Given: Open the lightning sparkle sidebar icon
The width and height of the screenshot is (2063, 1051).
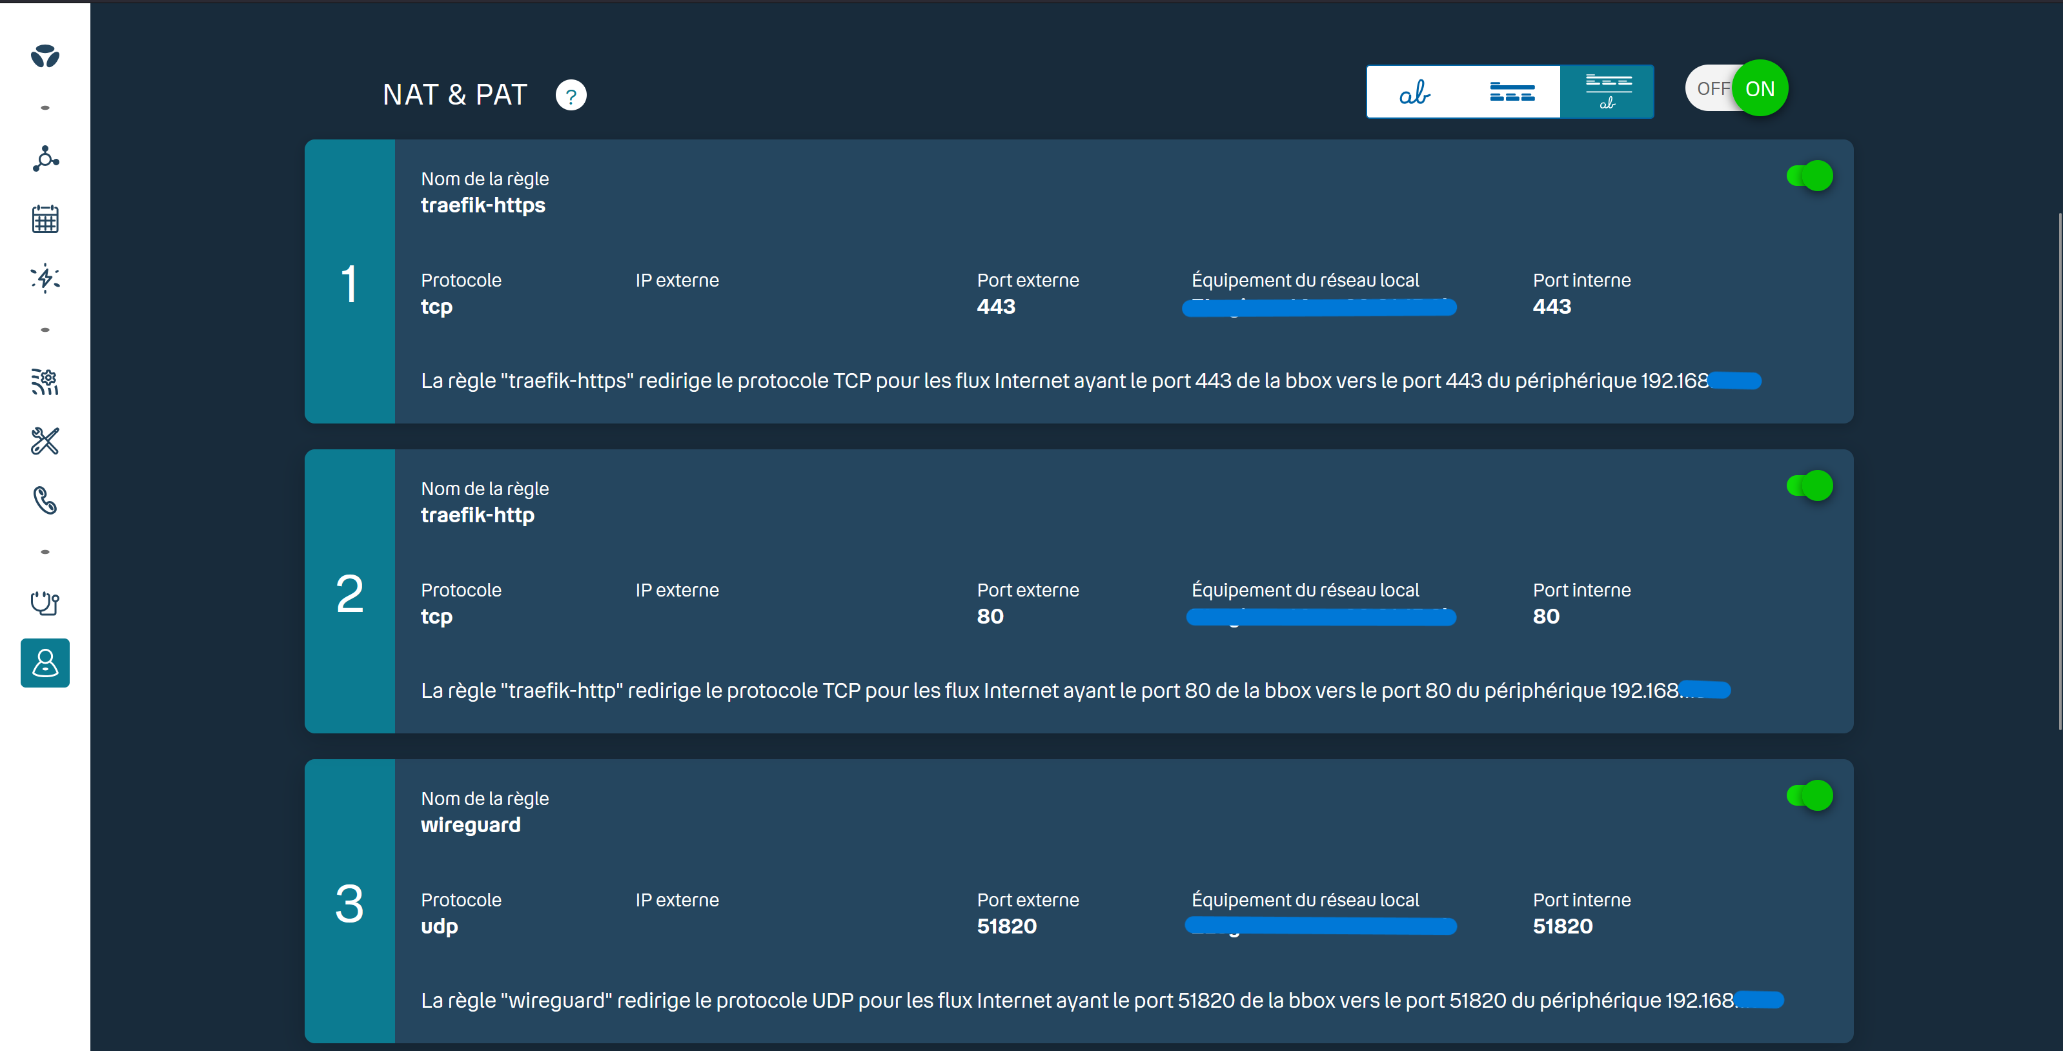Looking at the screenshot, I should tap(45, 278).
